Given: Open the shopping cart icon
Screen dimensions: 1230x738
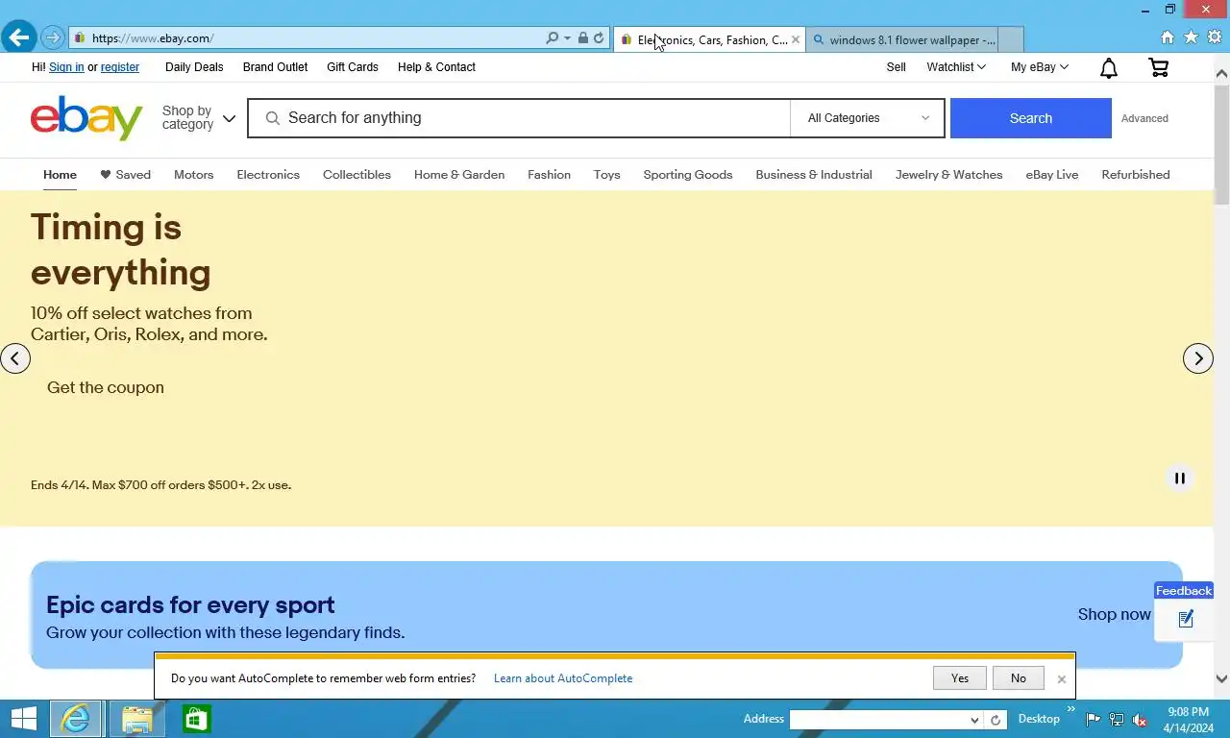Looking at the screenshot, I should (x=1159, y=67).
